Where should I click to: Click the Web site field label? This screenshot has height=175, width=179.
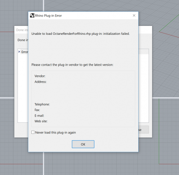point(41,121)
